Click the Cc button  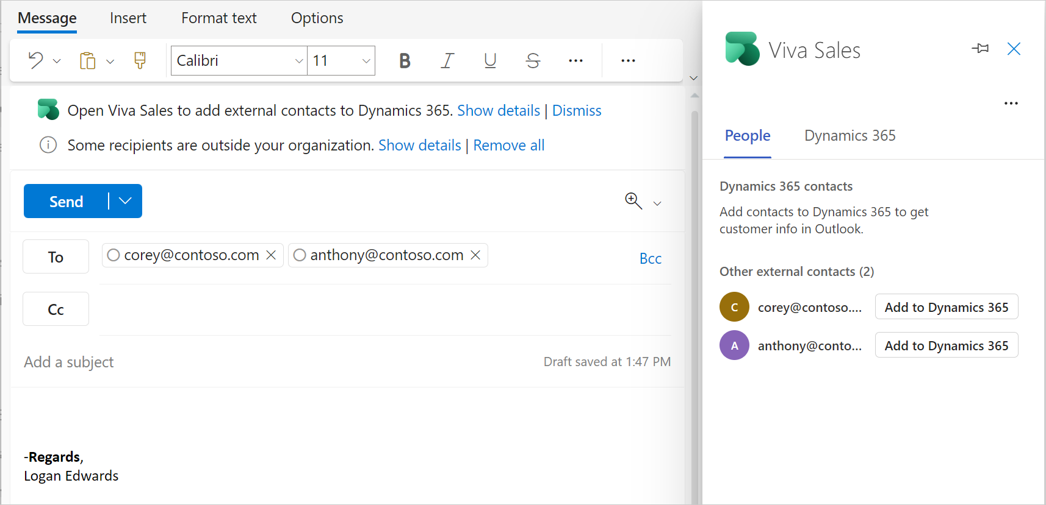(56, 309)
